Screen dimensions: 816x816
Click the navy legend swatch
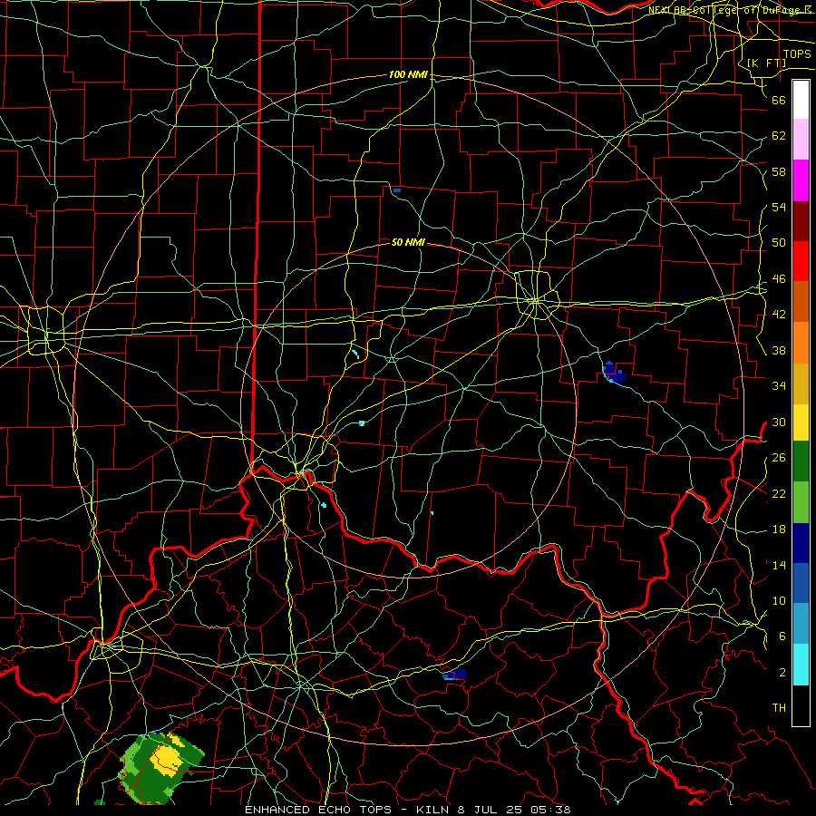801,543
